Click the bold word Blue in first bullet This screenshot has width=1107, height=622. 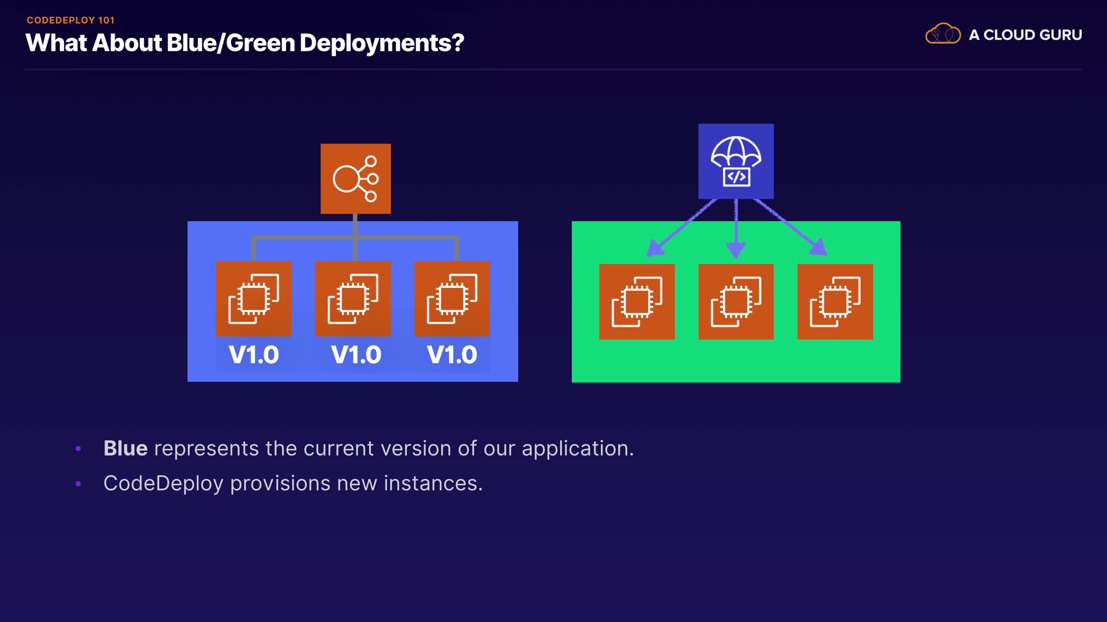click(x=125, y=448)
